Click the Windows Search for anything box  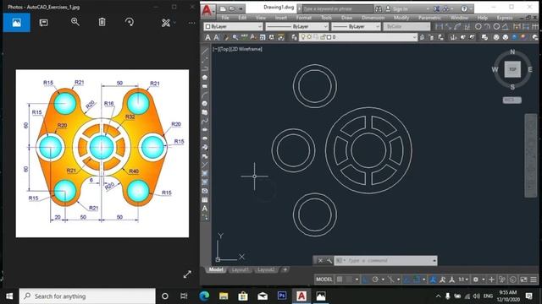coord(87,296)
